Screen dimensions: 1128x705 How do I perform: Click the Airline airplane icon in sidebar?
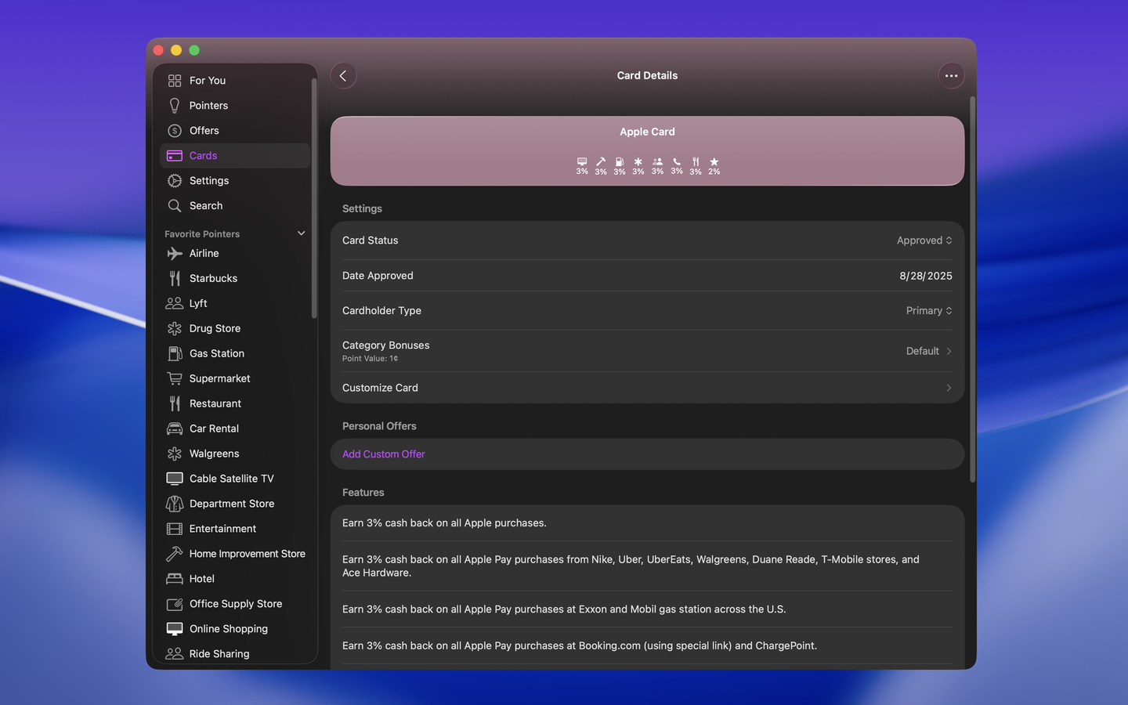coord(175,254)
